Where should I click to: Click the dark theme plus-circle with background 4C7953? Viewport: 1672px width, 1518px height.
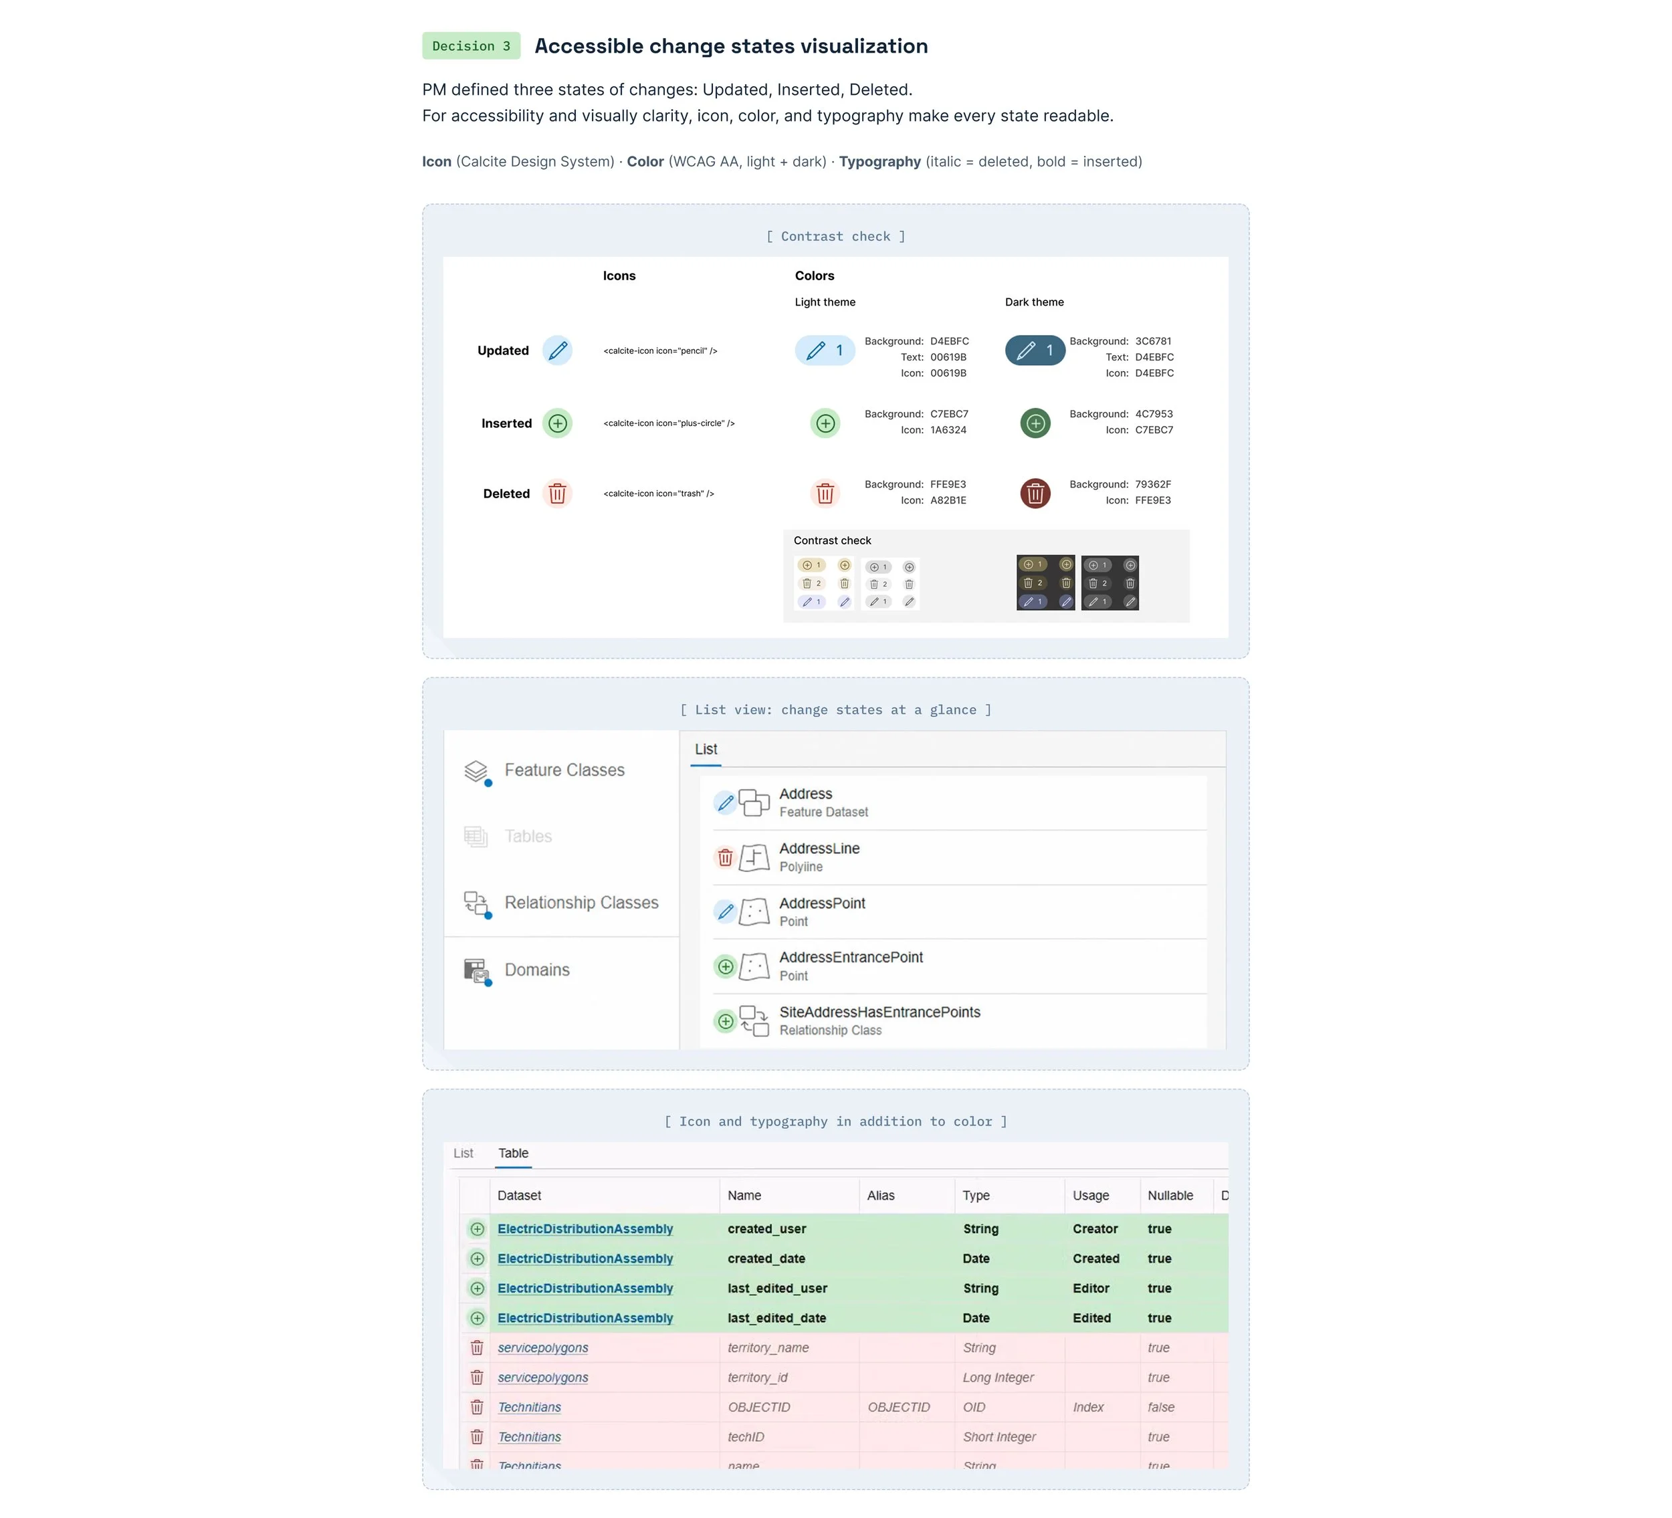1035,424
